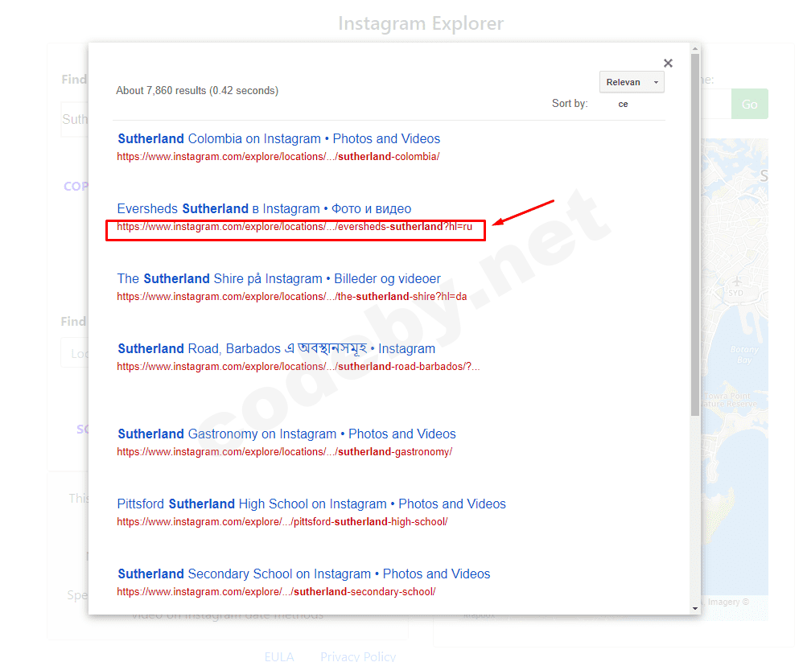Open the Privacy Policy footer link
This screenshot has width=803, height=662.
tap(358, 656)
